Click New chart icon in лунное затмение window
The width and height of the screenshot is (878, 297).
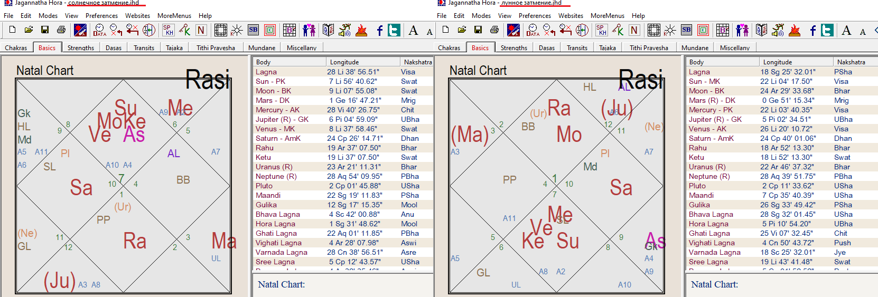(x=445, y=30)
